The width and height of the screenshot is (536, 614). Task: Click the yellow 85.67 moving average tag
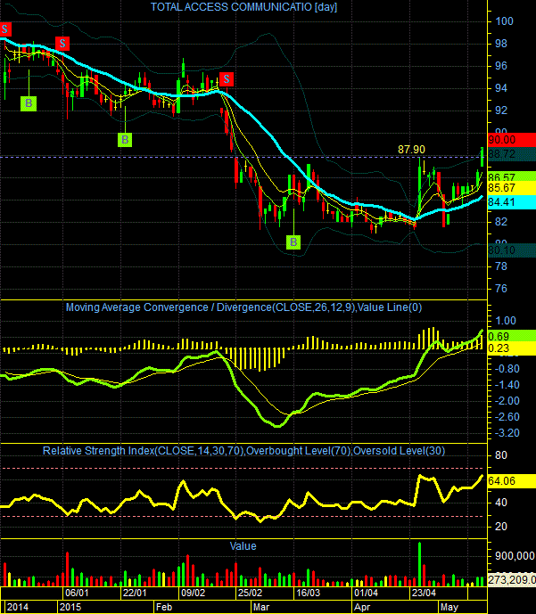512,188
